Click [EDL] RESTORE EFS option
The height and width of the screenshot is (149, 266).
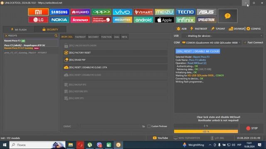pyautogui.click(x=116, y=91)
